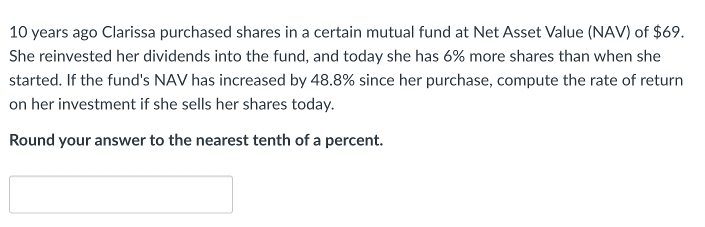
Task: Click the empty answer input box
Action: pyautogui.click(x=121, y=194)
